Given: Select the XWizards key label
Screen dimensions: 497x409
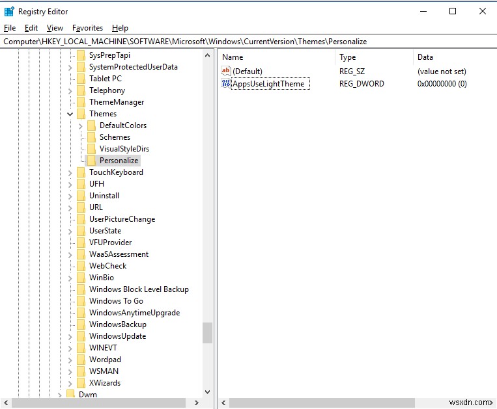Looking at the screenshot, I should pos(105,383).
